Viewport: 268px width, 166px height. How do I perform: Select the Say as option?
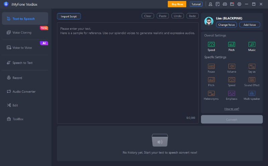[252, 68]
